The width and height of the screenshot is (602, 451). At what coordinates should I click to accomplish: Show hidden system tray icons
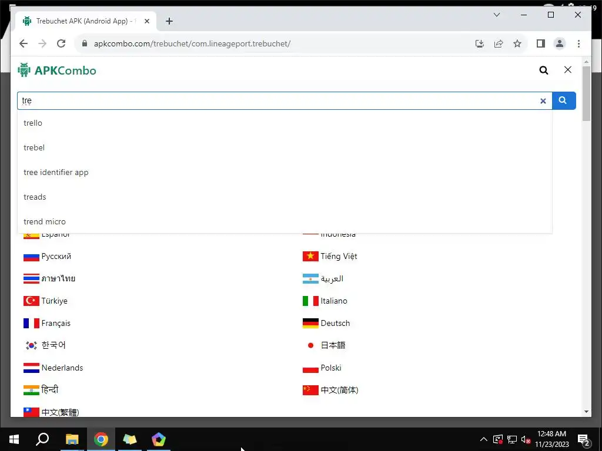(x=484, y=439)
